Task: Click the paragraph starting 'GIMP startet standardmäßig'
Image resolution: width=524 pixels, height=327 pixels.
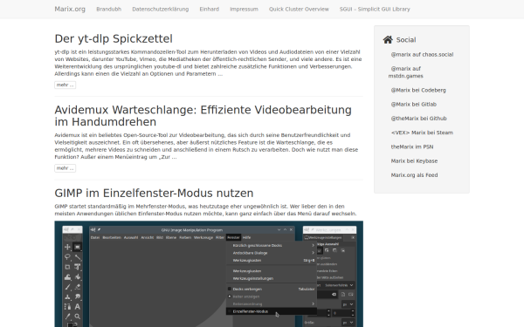Action: (205, 210)
